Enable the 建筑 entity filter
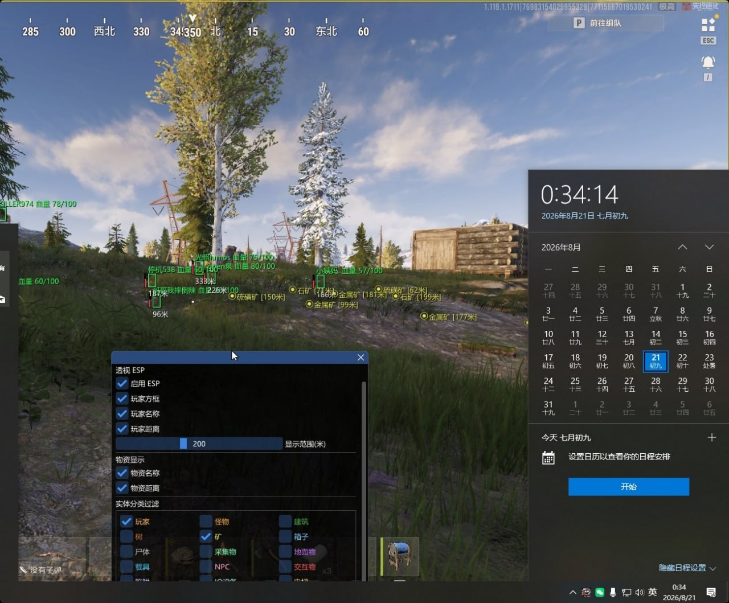This screenshot has width=729, height=603. coord(285,522)
